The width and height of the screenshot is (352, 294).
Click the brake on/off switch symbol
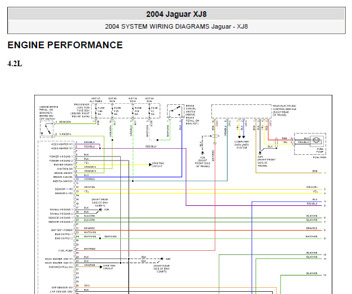click(47, 130)
